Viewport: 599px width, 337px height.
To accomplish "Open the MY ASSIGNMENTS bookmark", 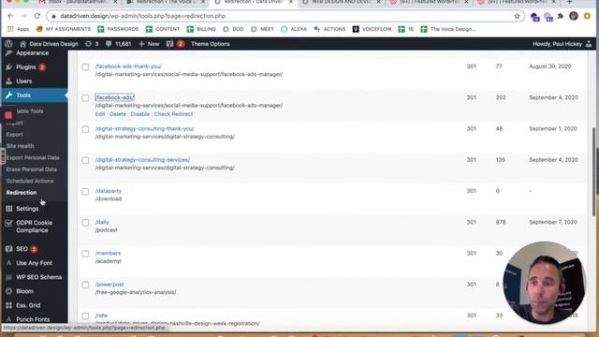I will click(64, 29).
